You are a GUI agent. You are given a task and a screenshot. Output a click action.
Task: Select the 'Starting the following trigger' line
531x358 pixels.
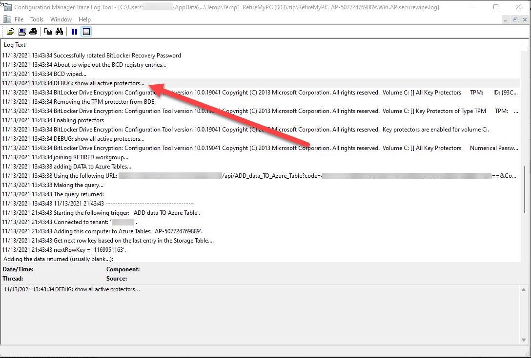pos(261,213)
